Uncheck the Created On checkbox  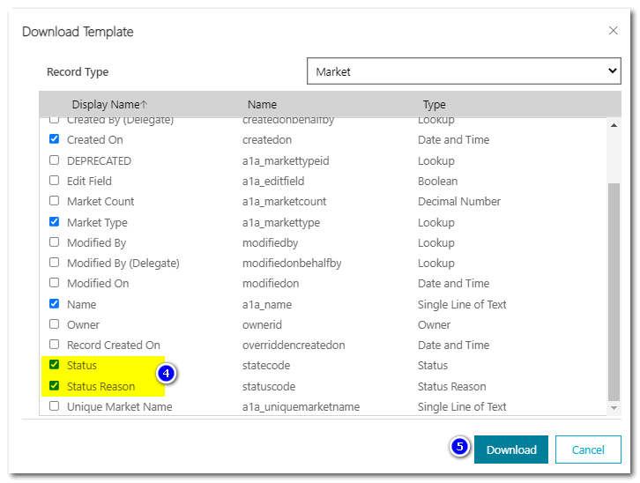click(x=55, y=139)
